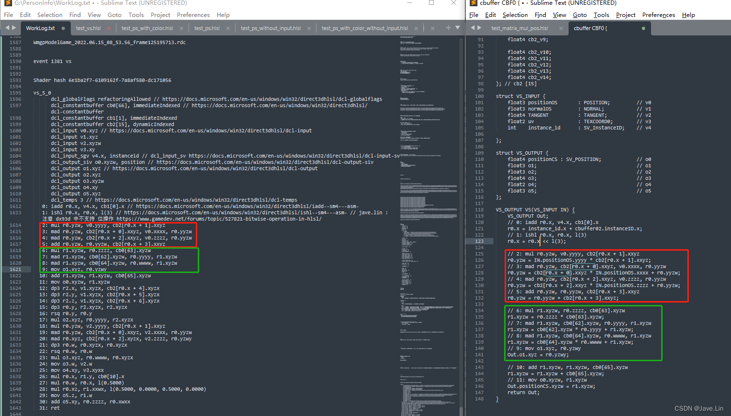Click the new tab plus icon
This screenshot has width=731, height=416.
448,28
